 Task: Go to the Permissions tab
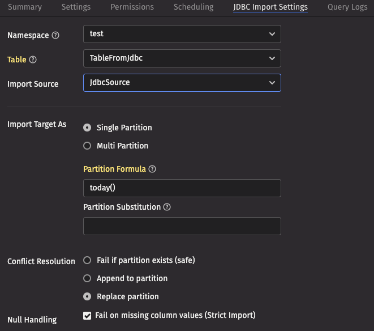(x=132, y=7)
